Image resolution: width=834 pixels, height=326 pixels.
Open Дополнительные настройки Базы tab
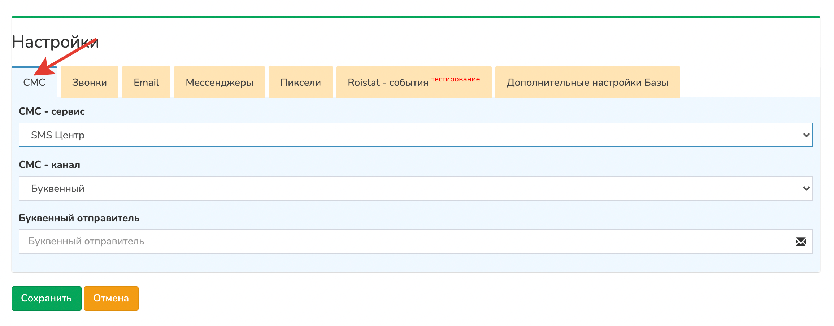(588, 82)
